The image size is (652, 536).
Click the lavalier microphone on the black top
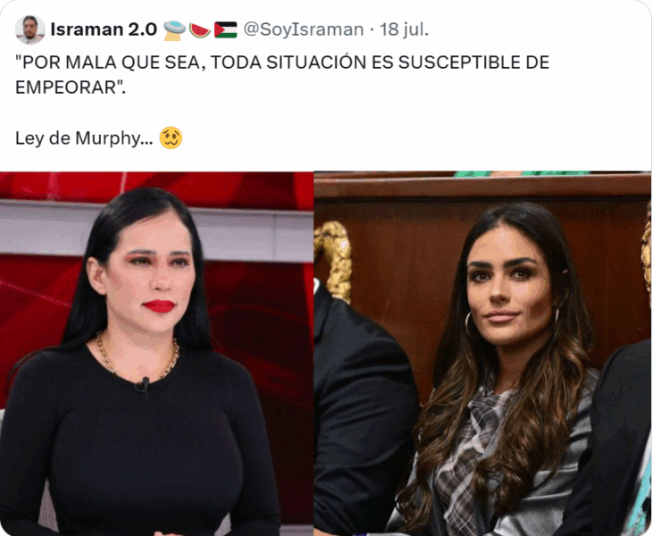point(144,386)
